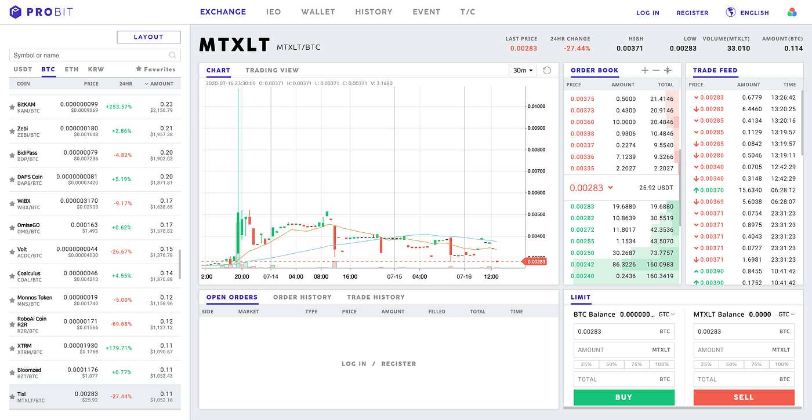Click the coin list scrollbar
The height and width of the screenshot is (420, 812).
pos(179,264)
